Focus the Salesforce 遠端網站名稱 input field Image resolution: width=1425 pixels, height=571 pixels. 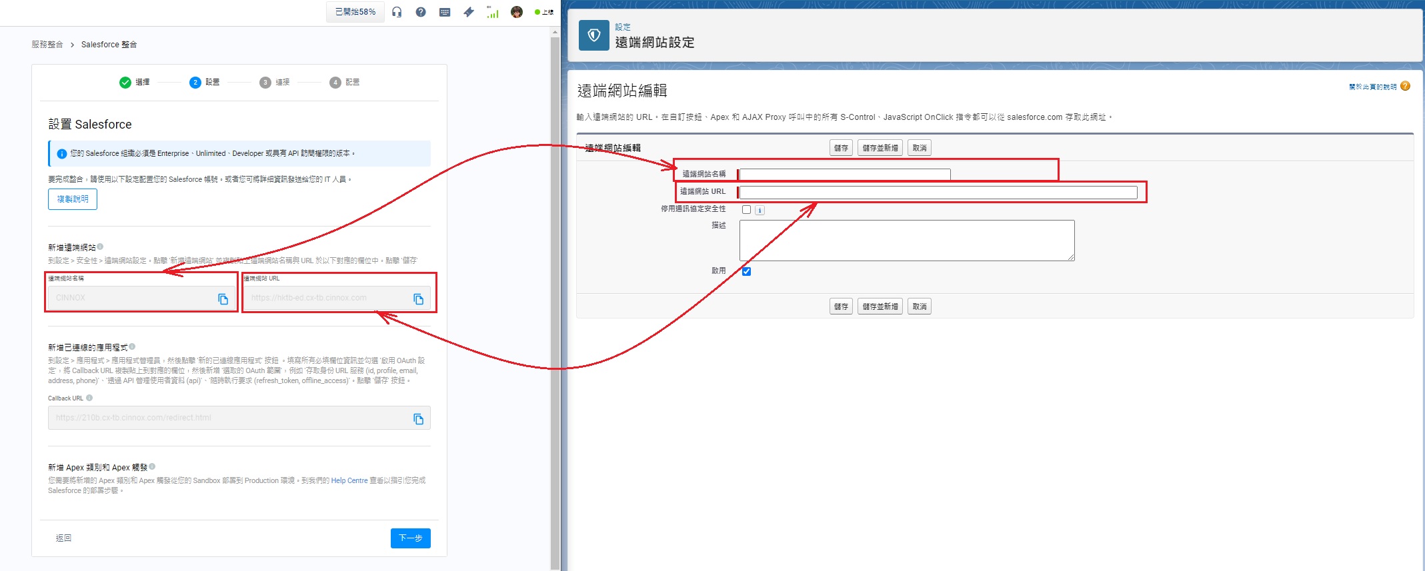point(845,175)
